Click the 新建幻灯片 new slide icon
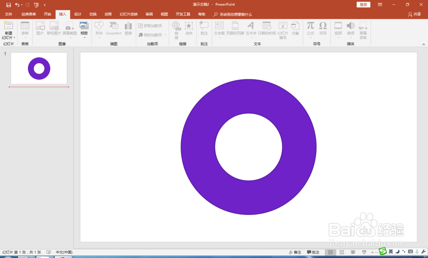428x258 pixels. (8, 25)
